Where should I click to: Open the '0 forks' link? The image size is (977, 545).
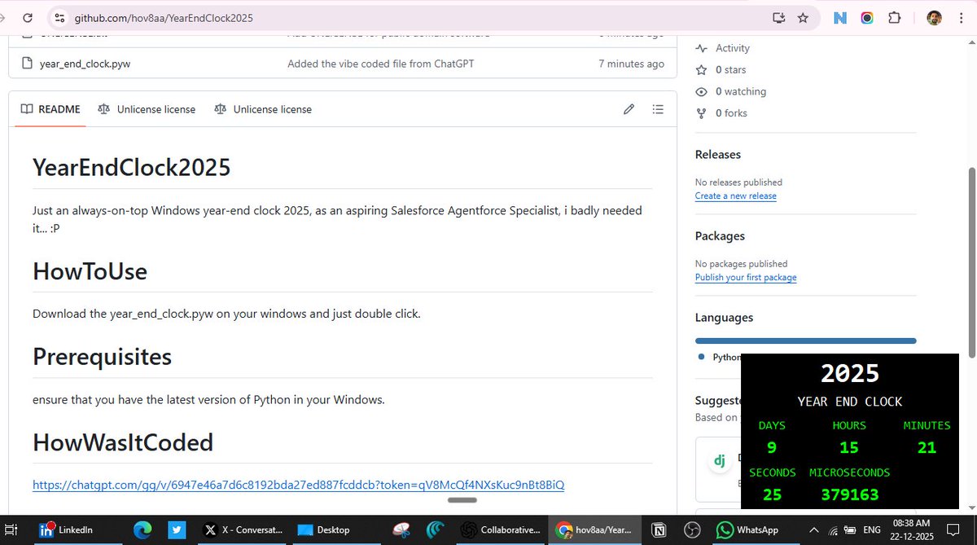722,113
